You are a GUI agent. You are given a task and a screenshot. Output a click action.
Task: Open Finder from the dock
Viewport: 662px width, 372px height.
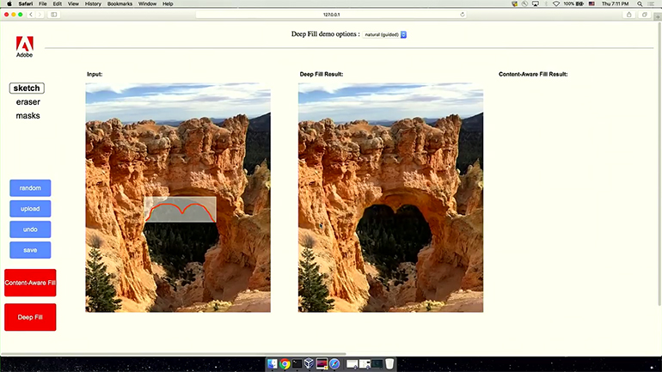click(273, 363)
